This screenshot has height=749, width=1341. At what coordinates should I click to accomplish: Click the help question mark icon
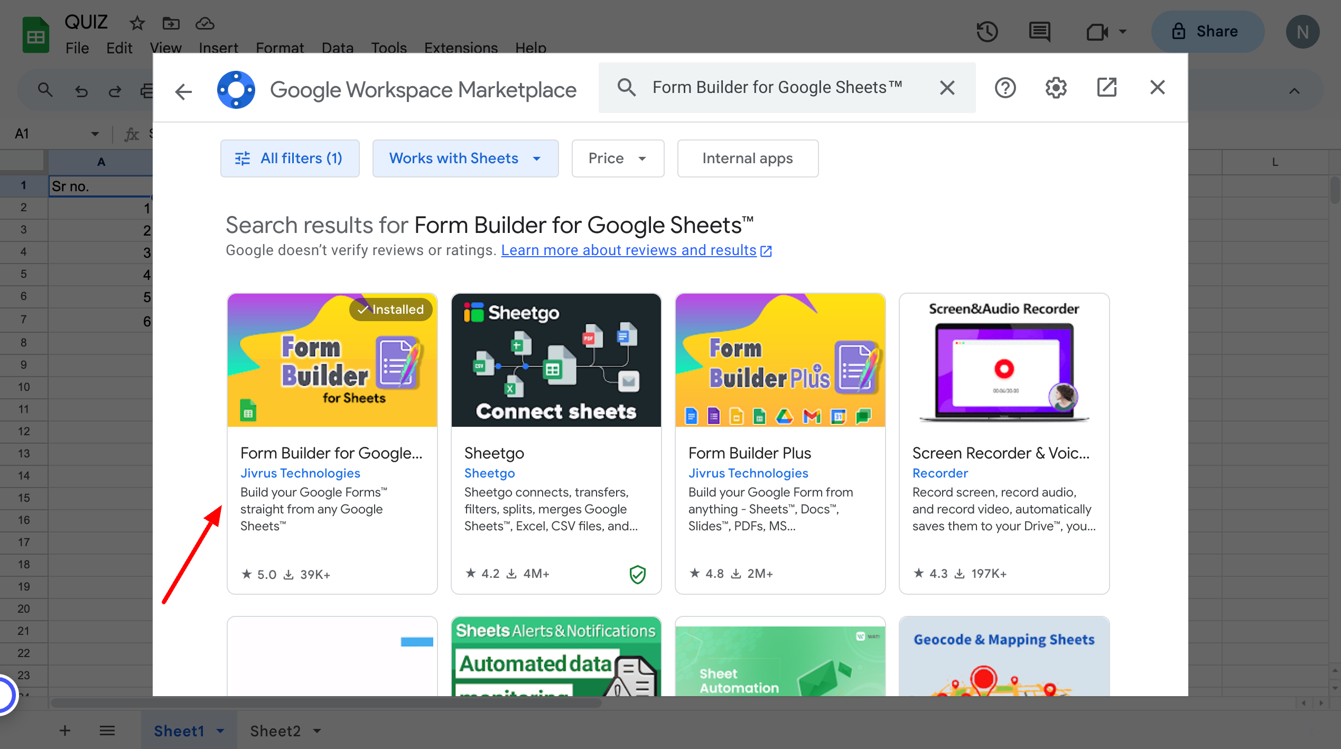[x=1005, y=88]
